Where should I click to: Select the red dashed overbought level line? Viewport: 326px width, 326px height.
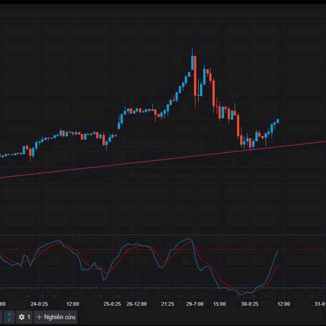[x=163, y=249]
